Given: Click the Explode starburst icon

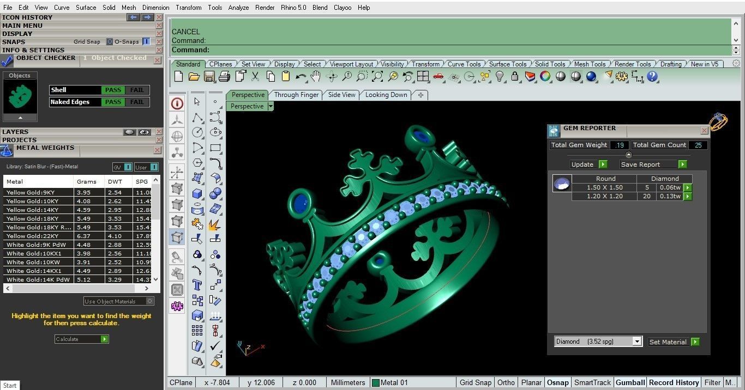Looking at the screenshot, I should click(x=215, y=224).
